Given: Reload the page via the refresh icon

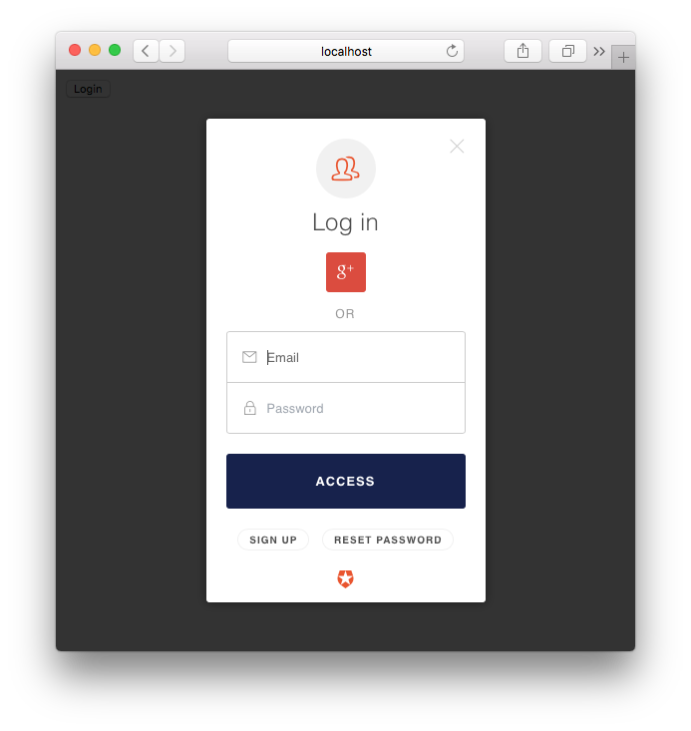Looking at the screenshot, I should point(452,51).
